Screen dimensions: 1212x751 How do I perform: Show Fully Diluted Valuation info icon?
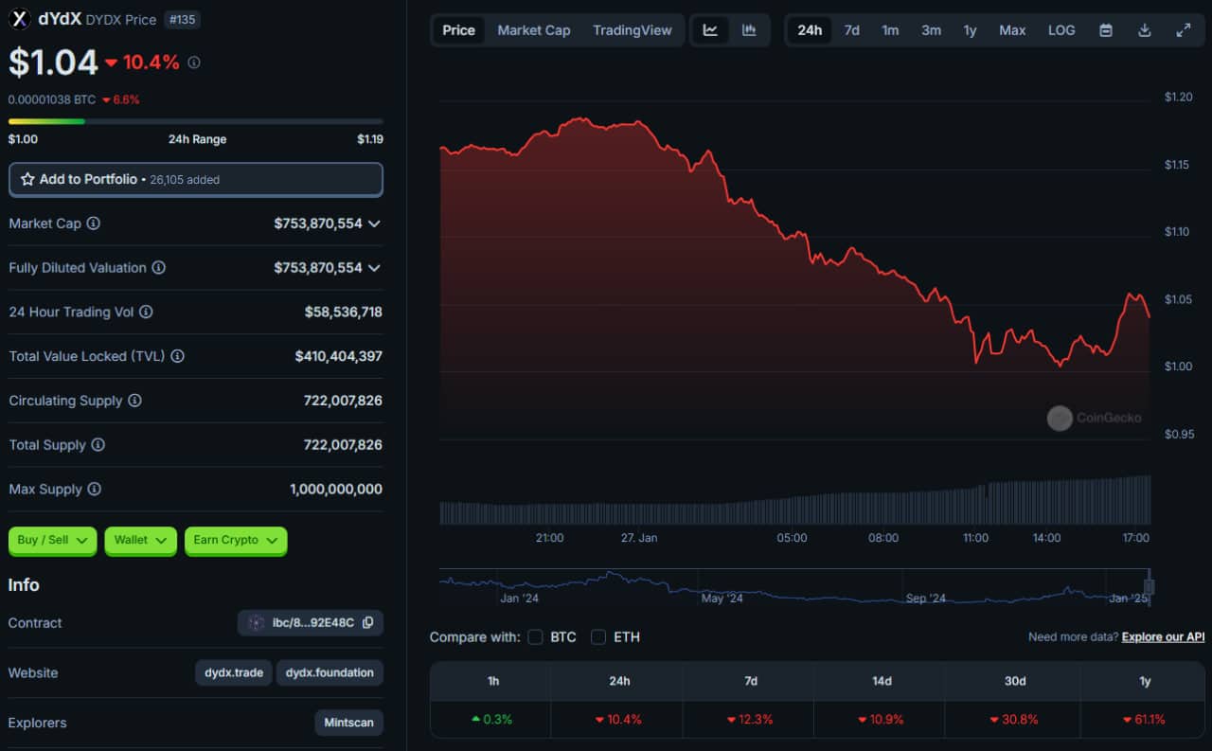click(x=159, y=268)
